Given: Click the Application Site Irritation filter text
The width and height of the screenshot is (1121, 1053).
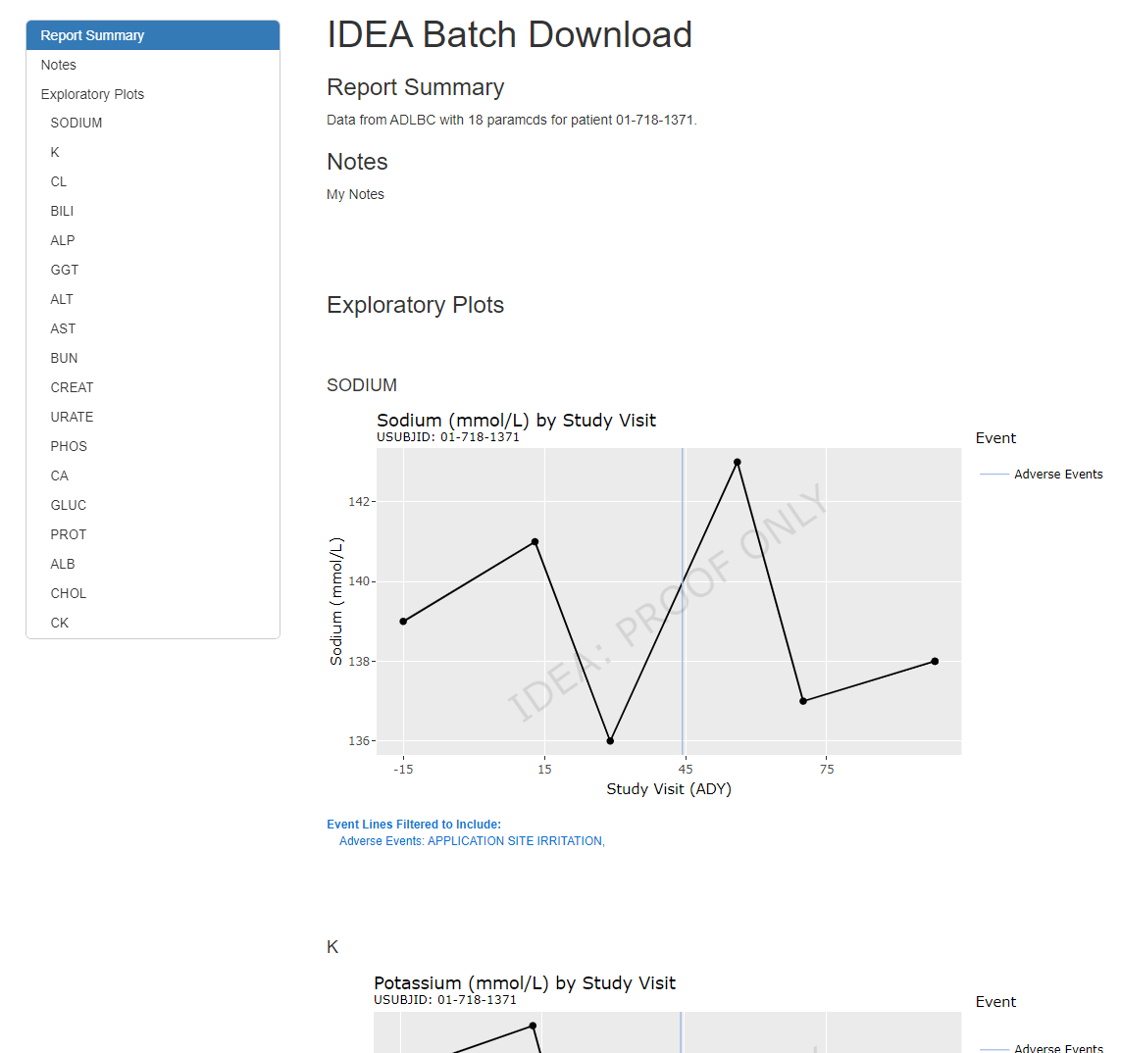Looking at the screenshot, I should click(x=516, y=841).
